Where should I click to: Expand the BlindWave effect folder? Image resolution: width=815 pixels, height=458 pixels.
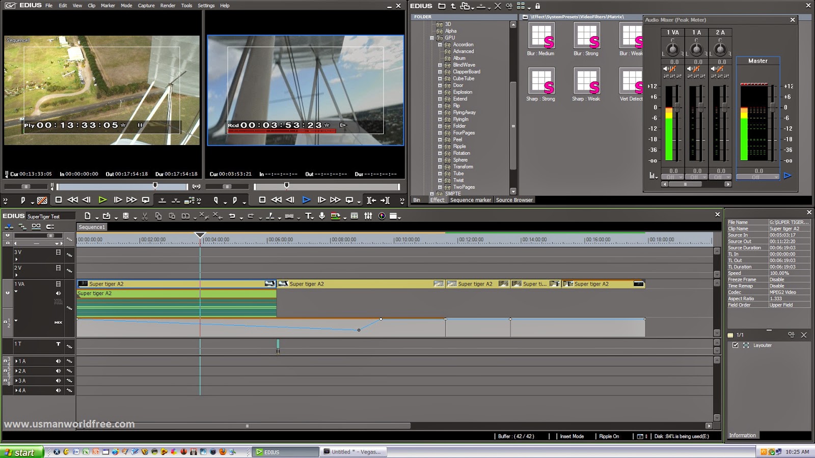440,65
